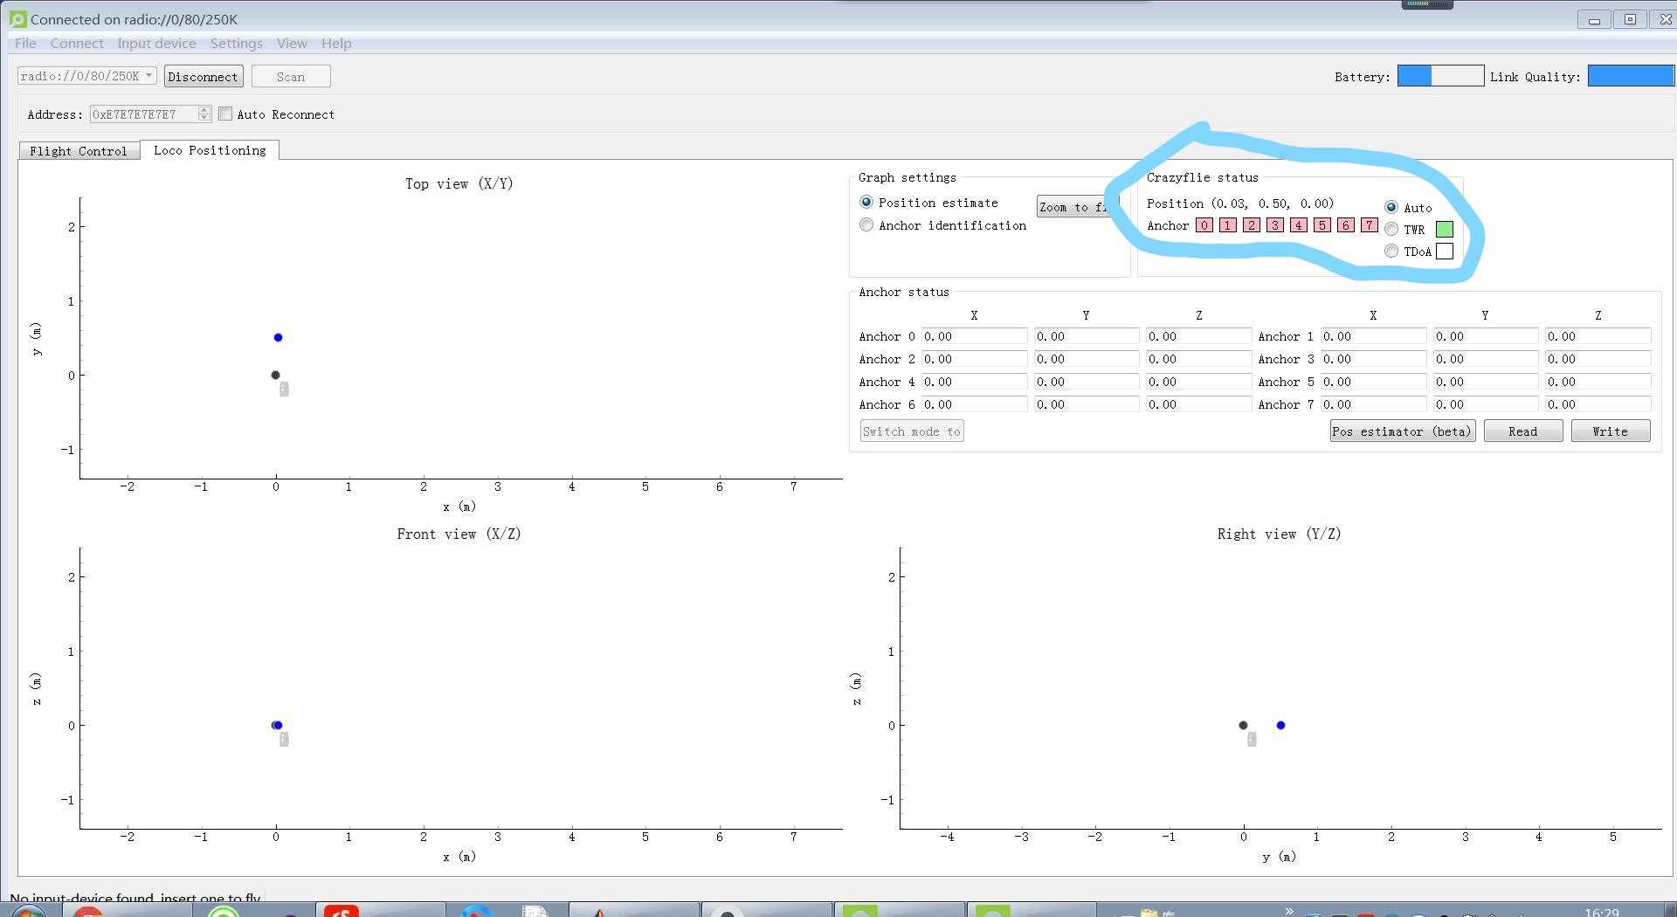
Task: Enable the Auto Reconnect checkbox
Action: [x=226, y=114]
